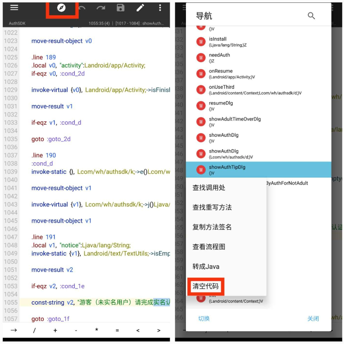Click the AuthSDK file label
Screen dimensions: 344x344
(17, 23)
